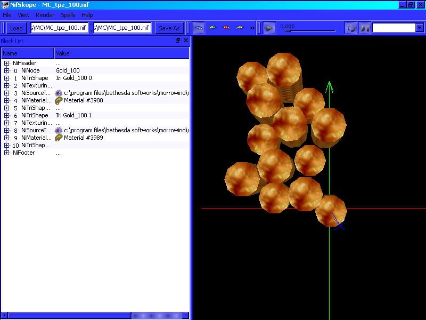Expand block 4 NiMaterialProperty
The height and width of the screenshot is (320, 426).
point(6,101)
